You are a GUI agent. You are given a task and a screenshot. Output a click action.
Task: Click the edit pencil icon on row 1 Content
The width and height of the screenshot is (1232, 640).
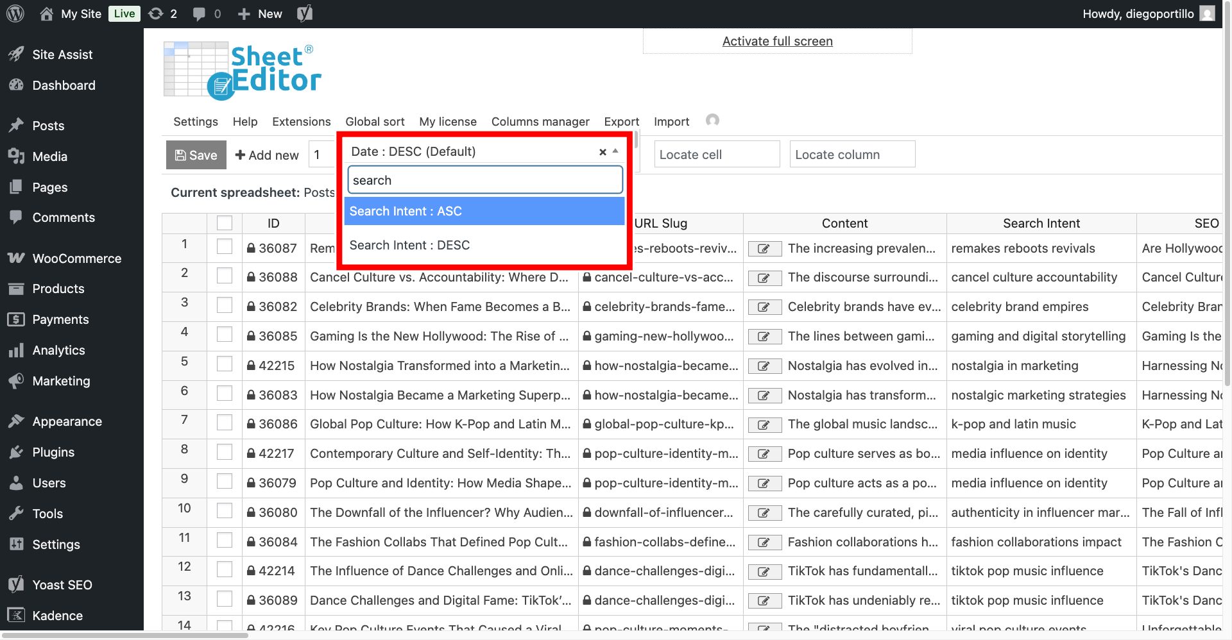pyautogui.click(x=764, y=248)
